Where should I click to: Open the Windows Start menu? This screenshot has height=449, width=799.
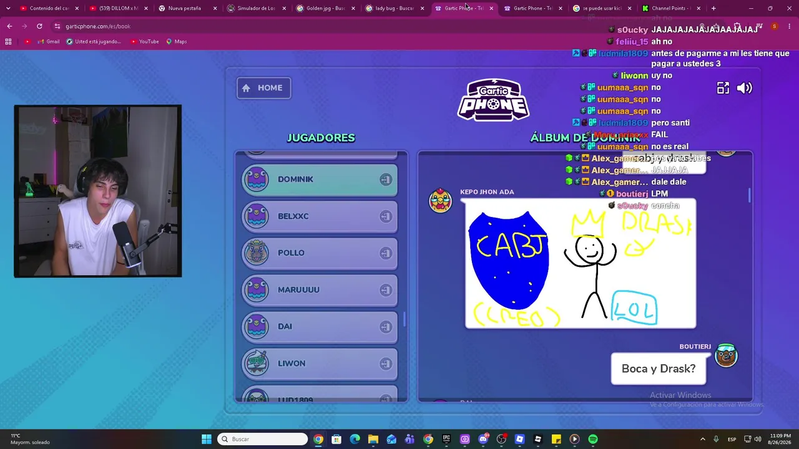coord(207,439)
